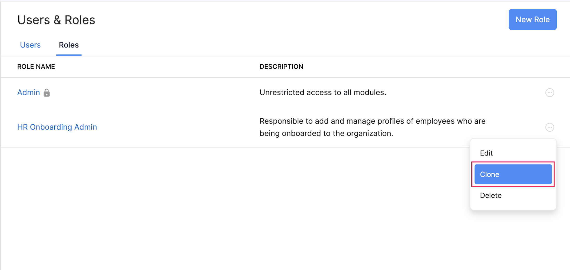The width and height of the screenshot is (570, 270).
Task: Select Delete from the role options menu
Action: tap(491, 195)
